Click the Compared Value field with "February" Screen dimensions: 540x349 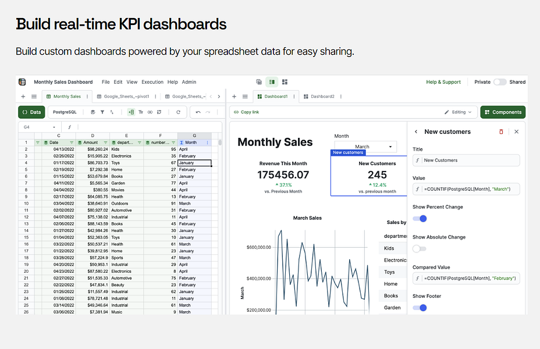pyautogui.click(x=466, y=278)
